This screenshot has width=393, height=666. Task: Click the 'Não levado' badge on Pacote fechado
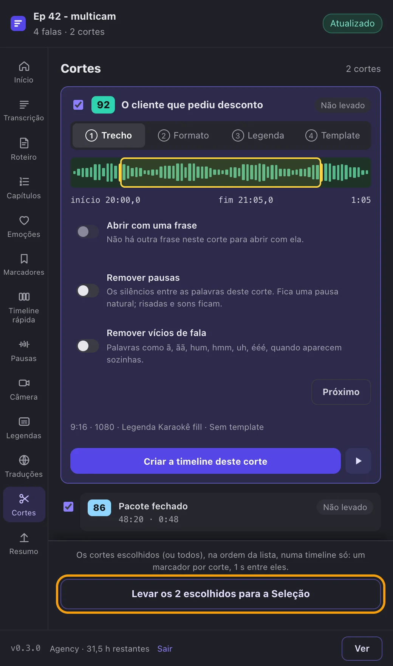click(345, 507)
